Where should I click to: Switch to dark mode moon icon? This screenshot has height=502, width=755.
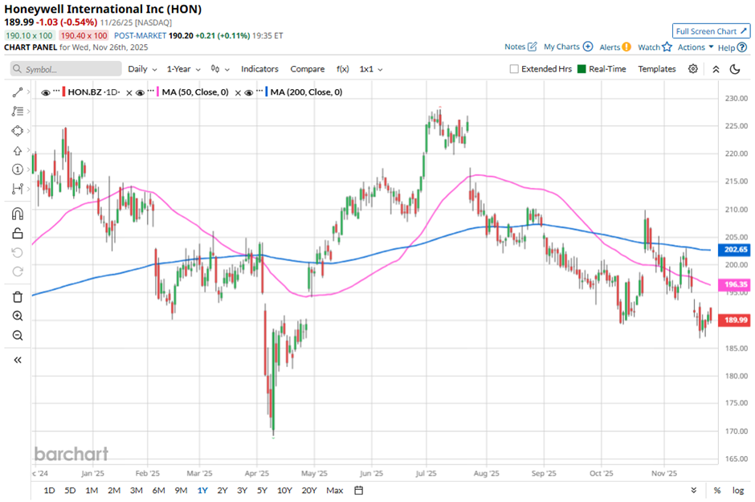tap(734, 69)
